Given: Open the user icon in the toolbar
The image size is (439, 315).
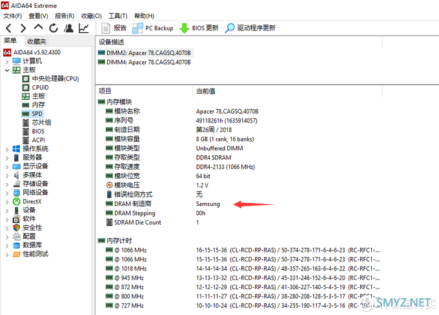Looking at the screenshot, I should 68,28.
